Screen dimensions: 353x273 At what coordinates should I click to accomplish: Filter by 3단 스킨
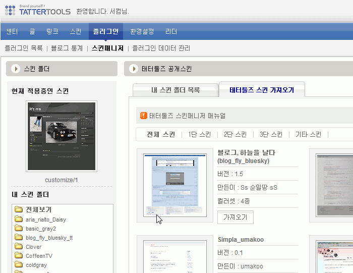[x=271, y=134]
